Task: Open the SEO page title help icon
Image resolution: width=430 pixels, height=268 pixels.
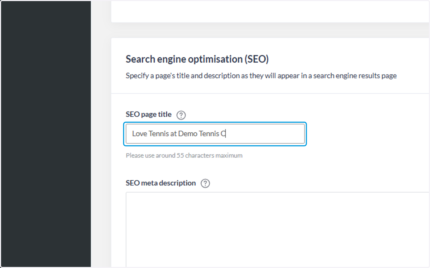Action: 181,115
